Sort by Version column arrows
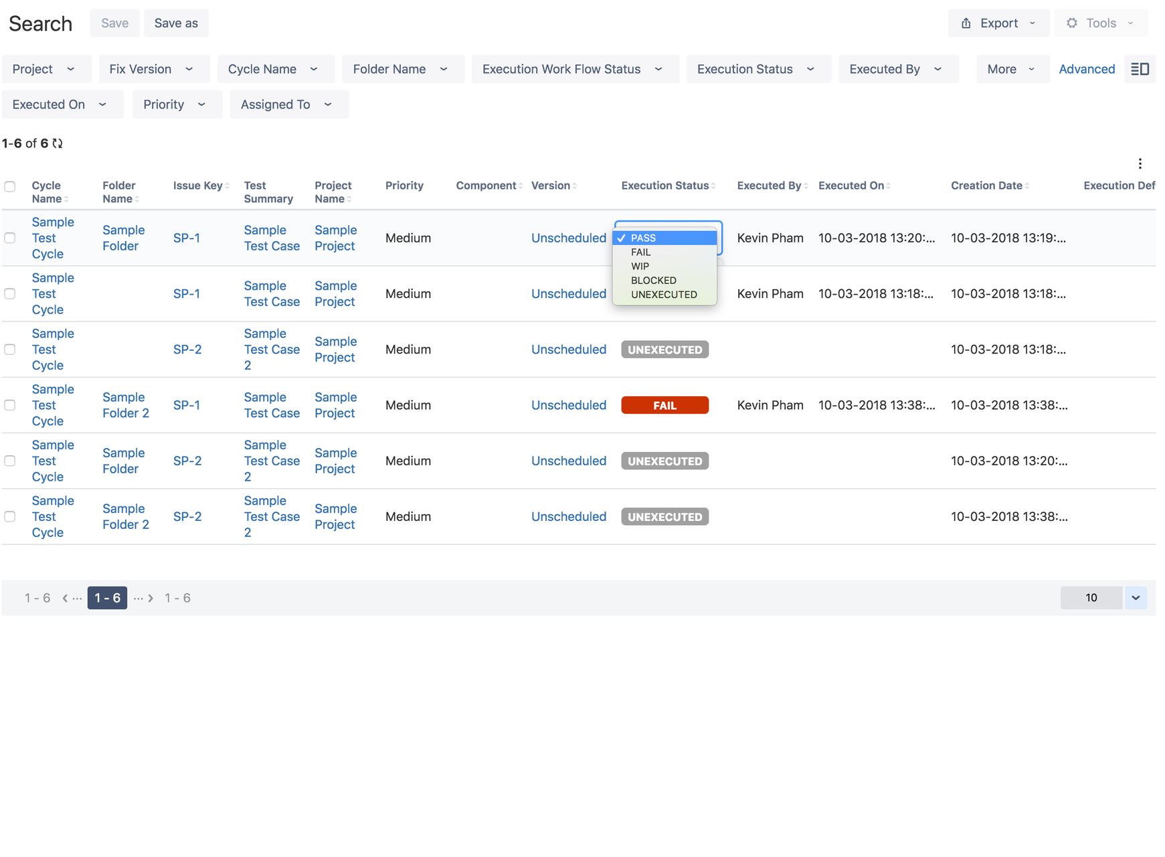The width and height of the screenshot is (1165, 857). click(575, 186)
